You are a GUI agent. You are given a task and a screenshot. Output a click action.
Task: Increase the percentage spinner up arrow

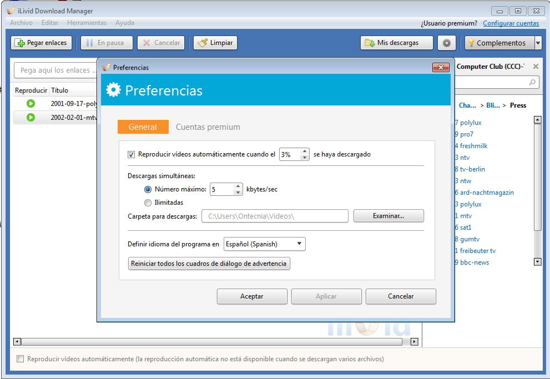coord(305,151)
